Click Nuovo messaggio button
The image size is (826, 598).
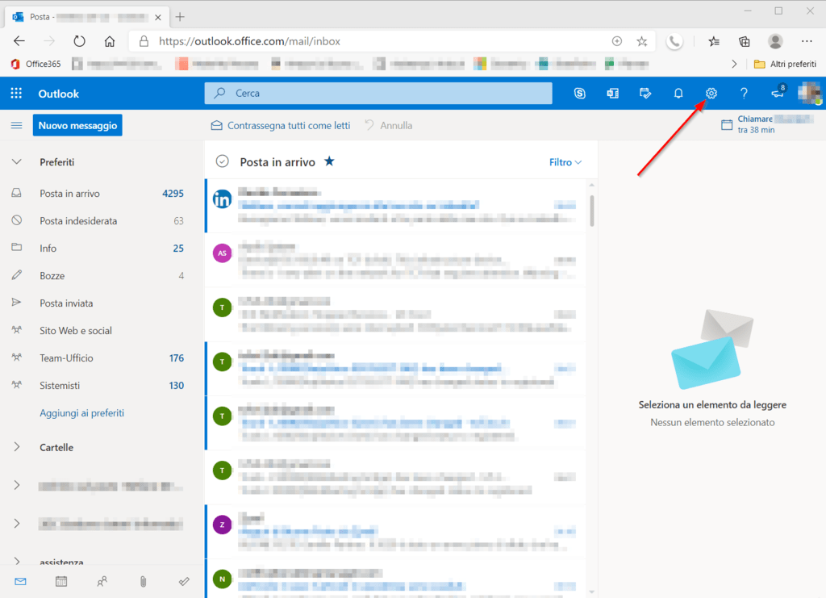pos(77,125)
